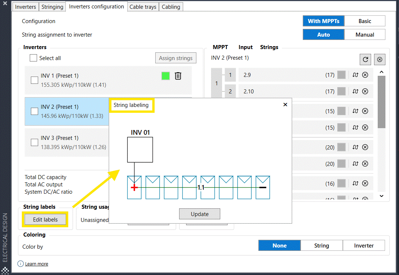The image size is (399, 275).
Task: Open the Cable trays tab
Action: (x=143, y=7)
